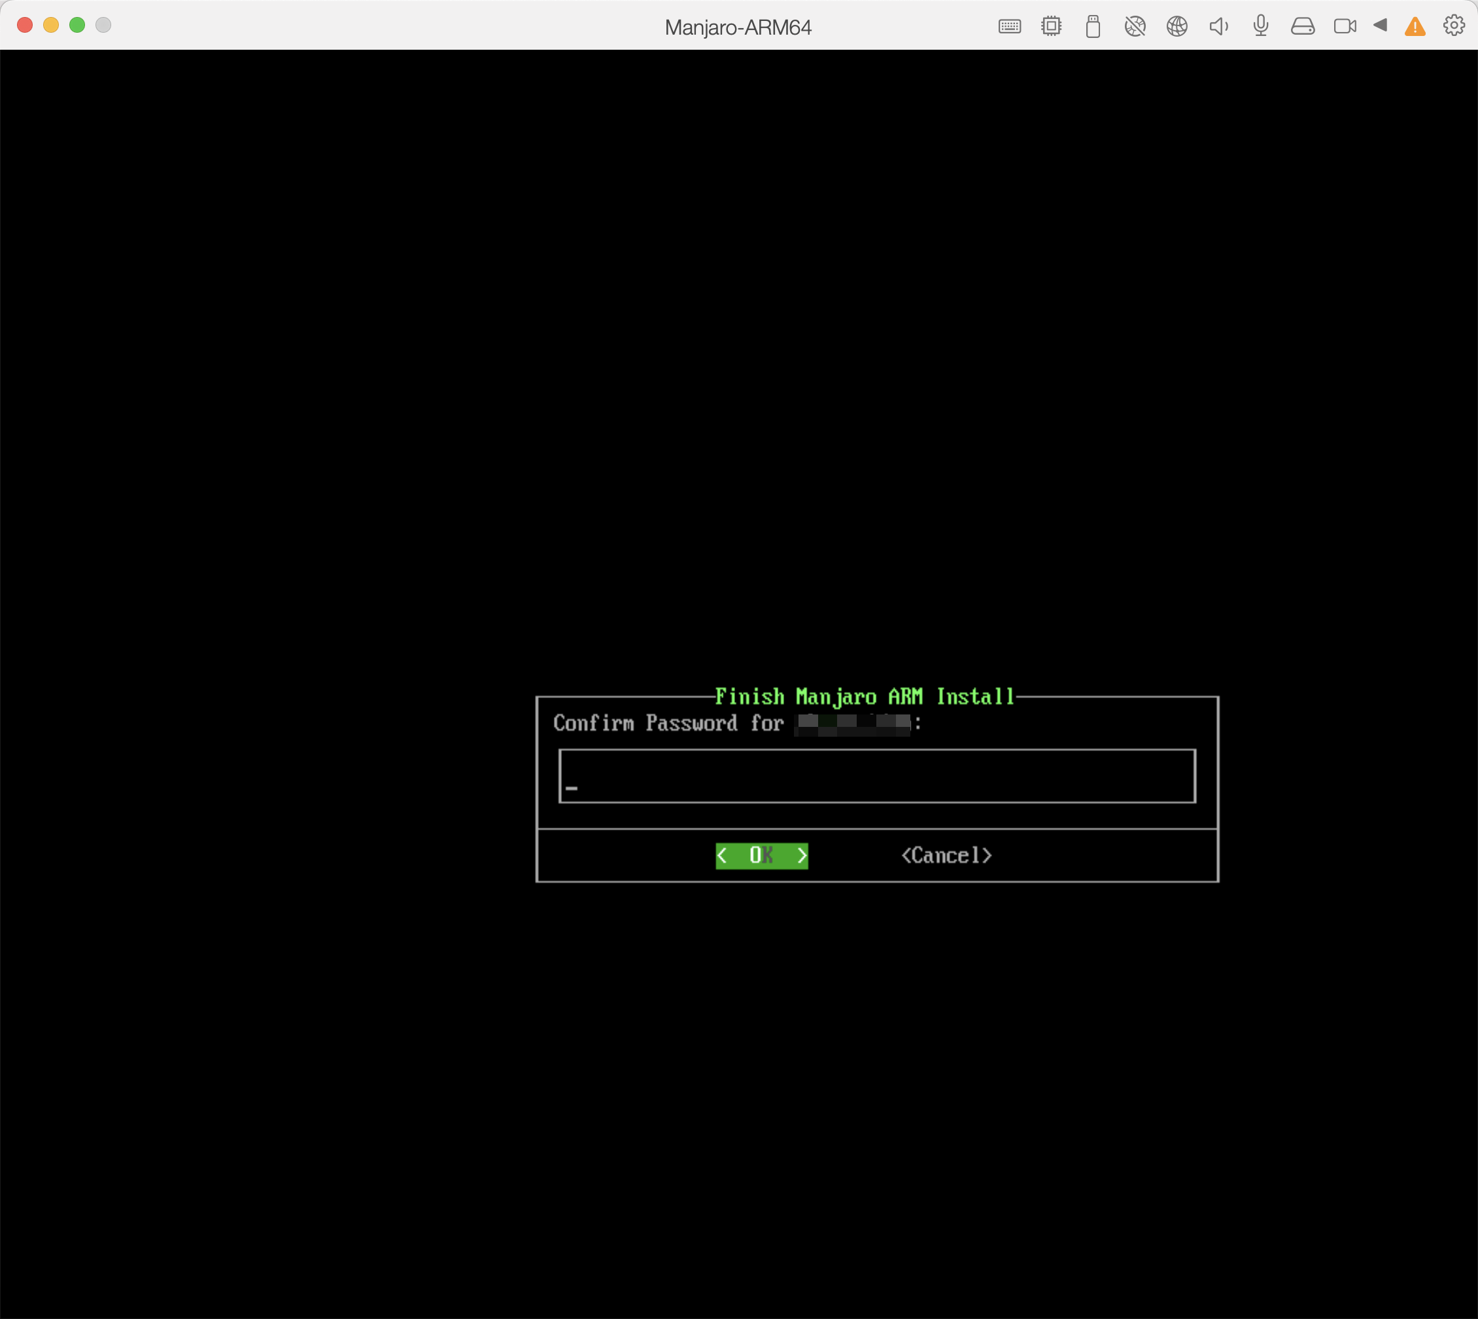Click the crossed-out circular icon
Viewport: 1478px width, 1319px height.
1135,27
